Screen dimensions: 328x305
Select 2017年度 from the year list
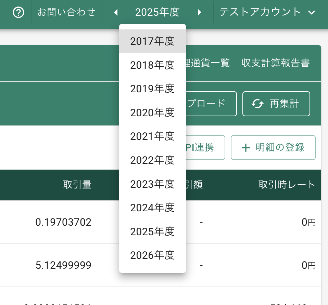coord(152,41)
